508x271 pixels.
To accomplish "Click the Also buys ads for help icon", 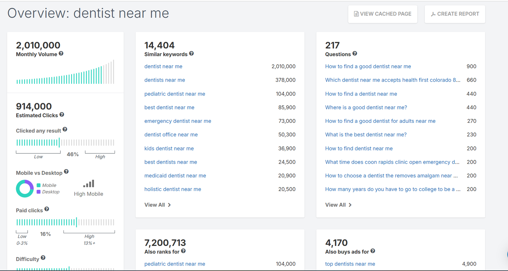I will pyautogui.click(x=373, y=251).
